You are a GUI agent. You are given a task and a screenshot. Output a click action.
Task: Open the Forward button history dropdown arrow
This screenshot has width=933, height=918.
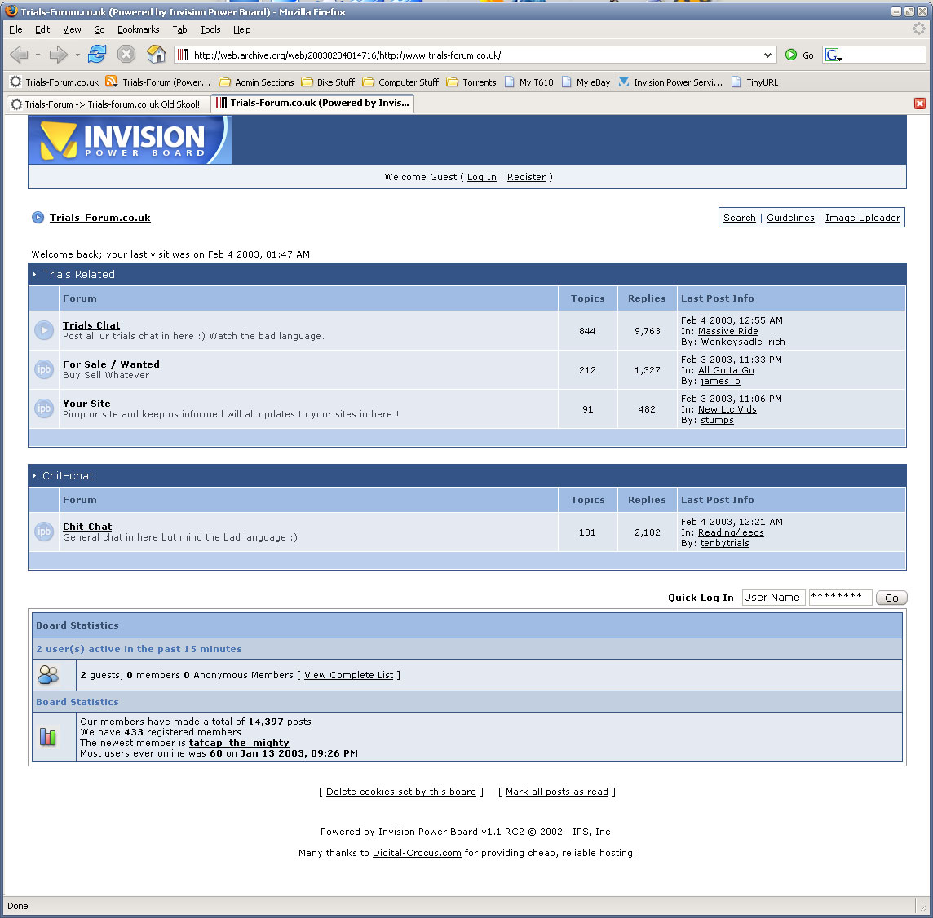coord(77,55)
